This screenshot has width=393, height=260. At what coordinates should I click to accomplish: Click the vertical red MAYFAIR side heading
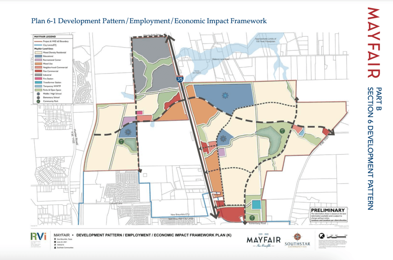click(374, 42)
